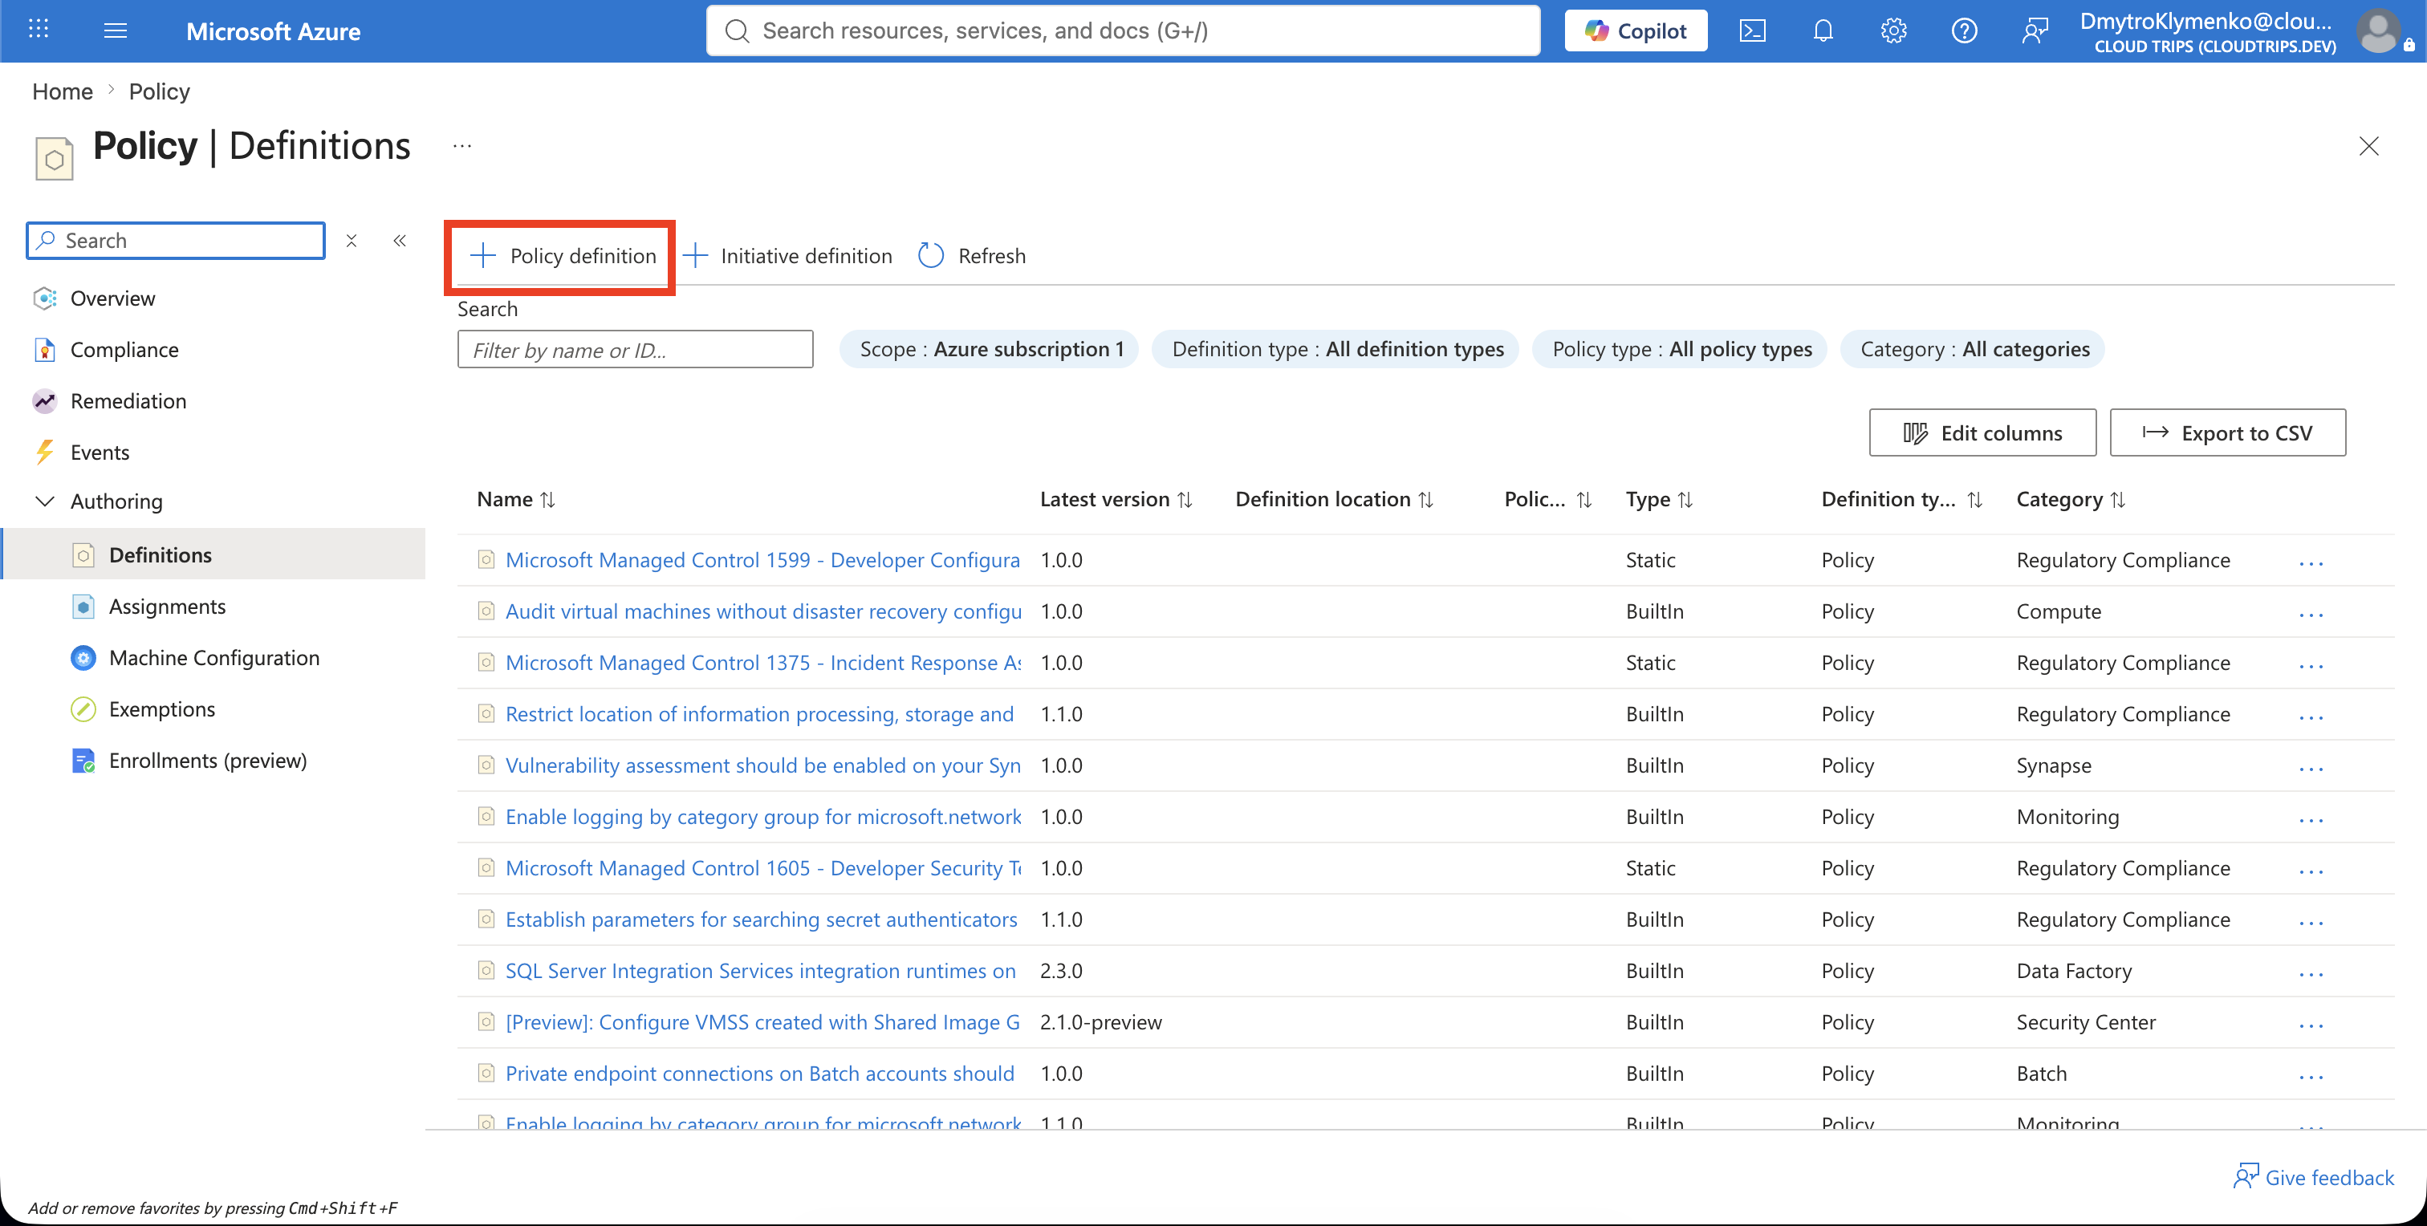Open ellipsis menu for Vulnerability assessment row
This screenshot has height=1226, width=2427.
[x=2311, y=769]
